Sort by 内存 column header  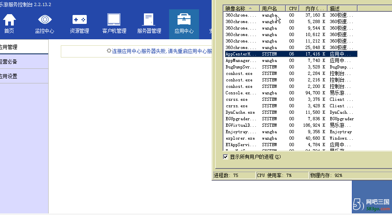click(x=313, y=9)
